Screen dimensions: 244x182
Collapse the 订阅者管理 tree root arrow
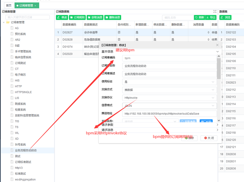click(x=4, y=22)
